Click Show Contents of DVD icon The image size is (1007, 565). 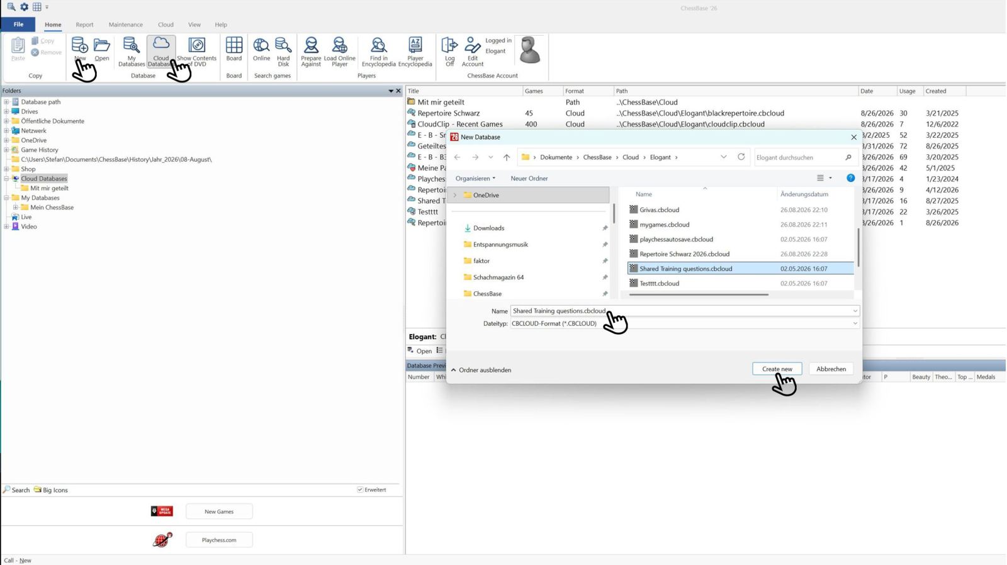(x=197, y=45)
